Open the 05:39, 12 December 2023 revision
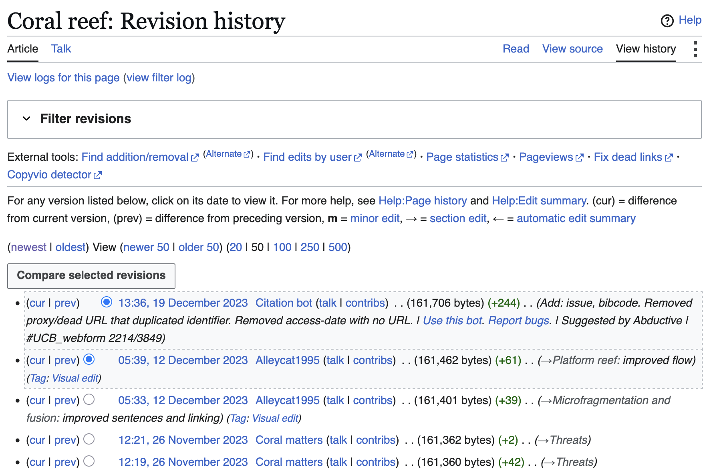The image size is (717, 473). click(x=183, y=360)
